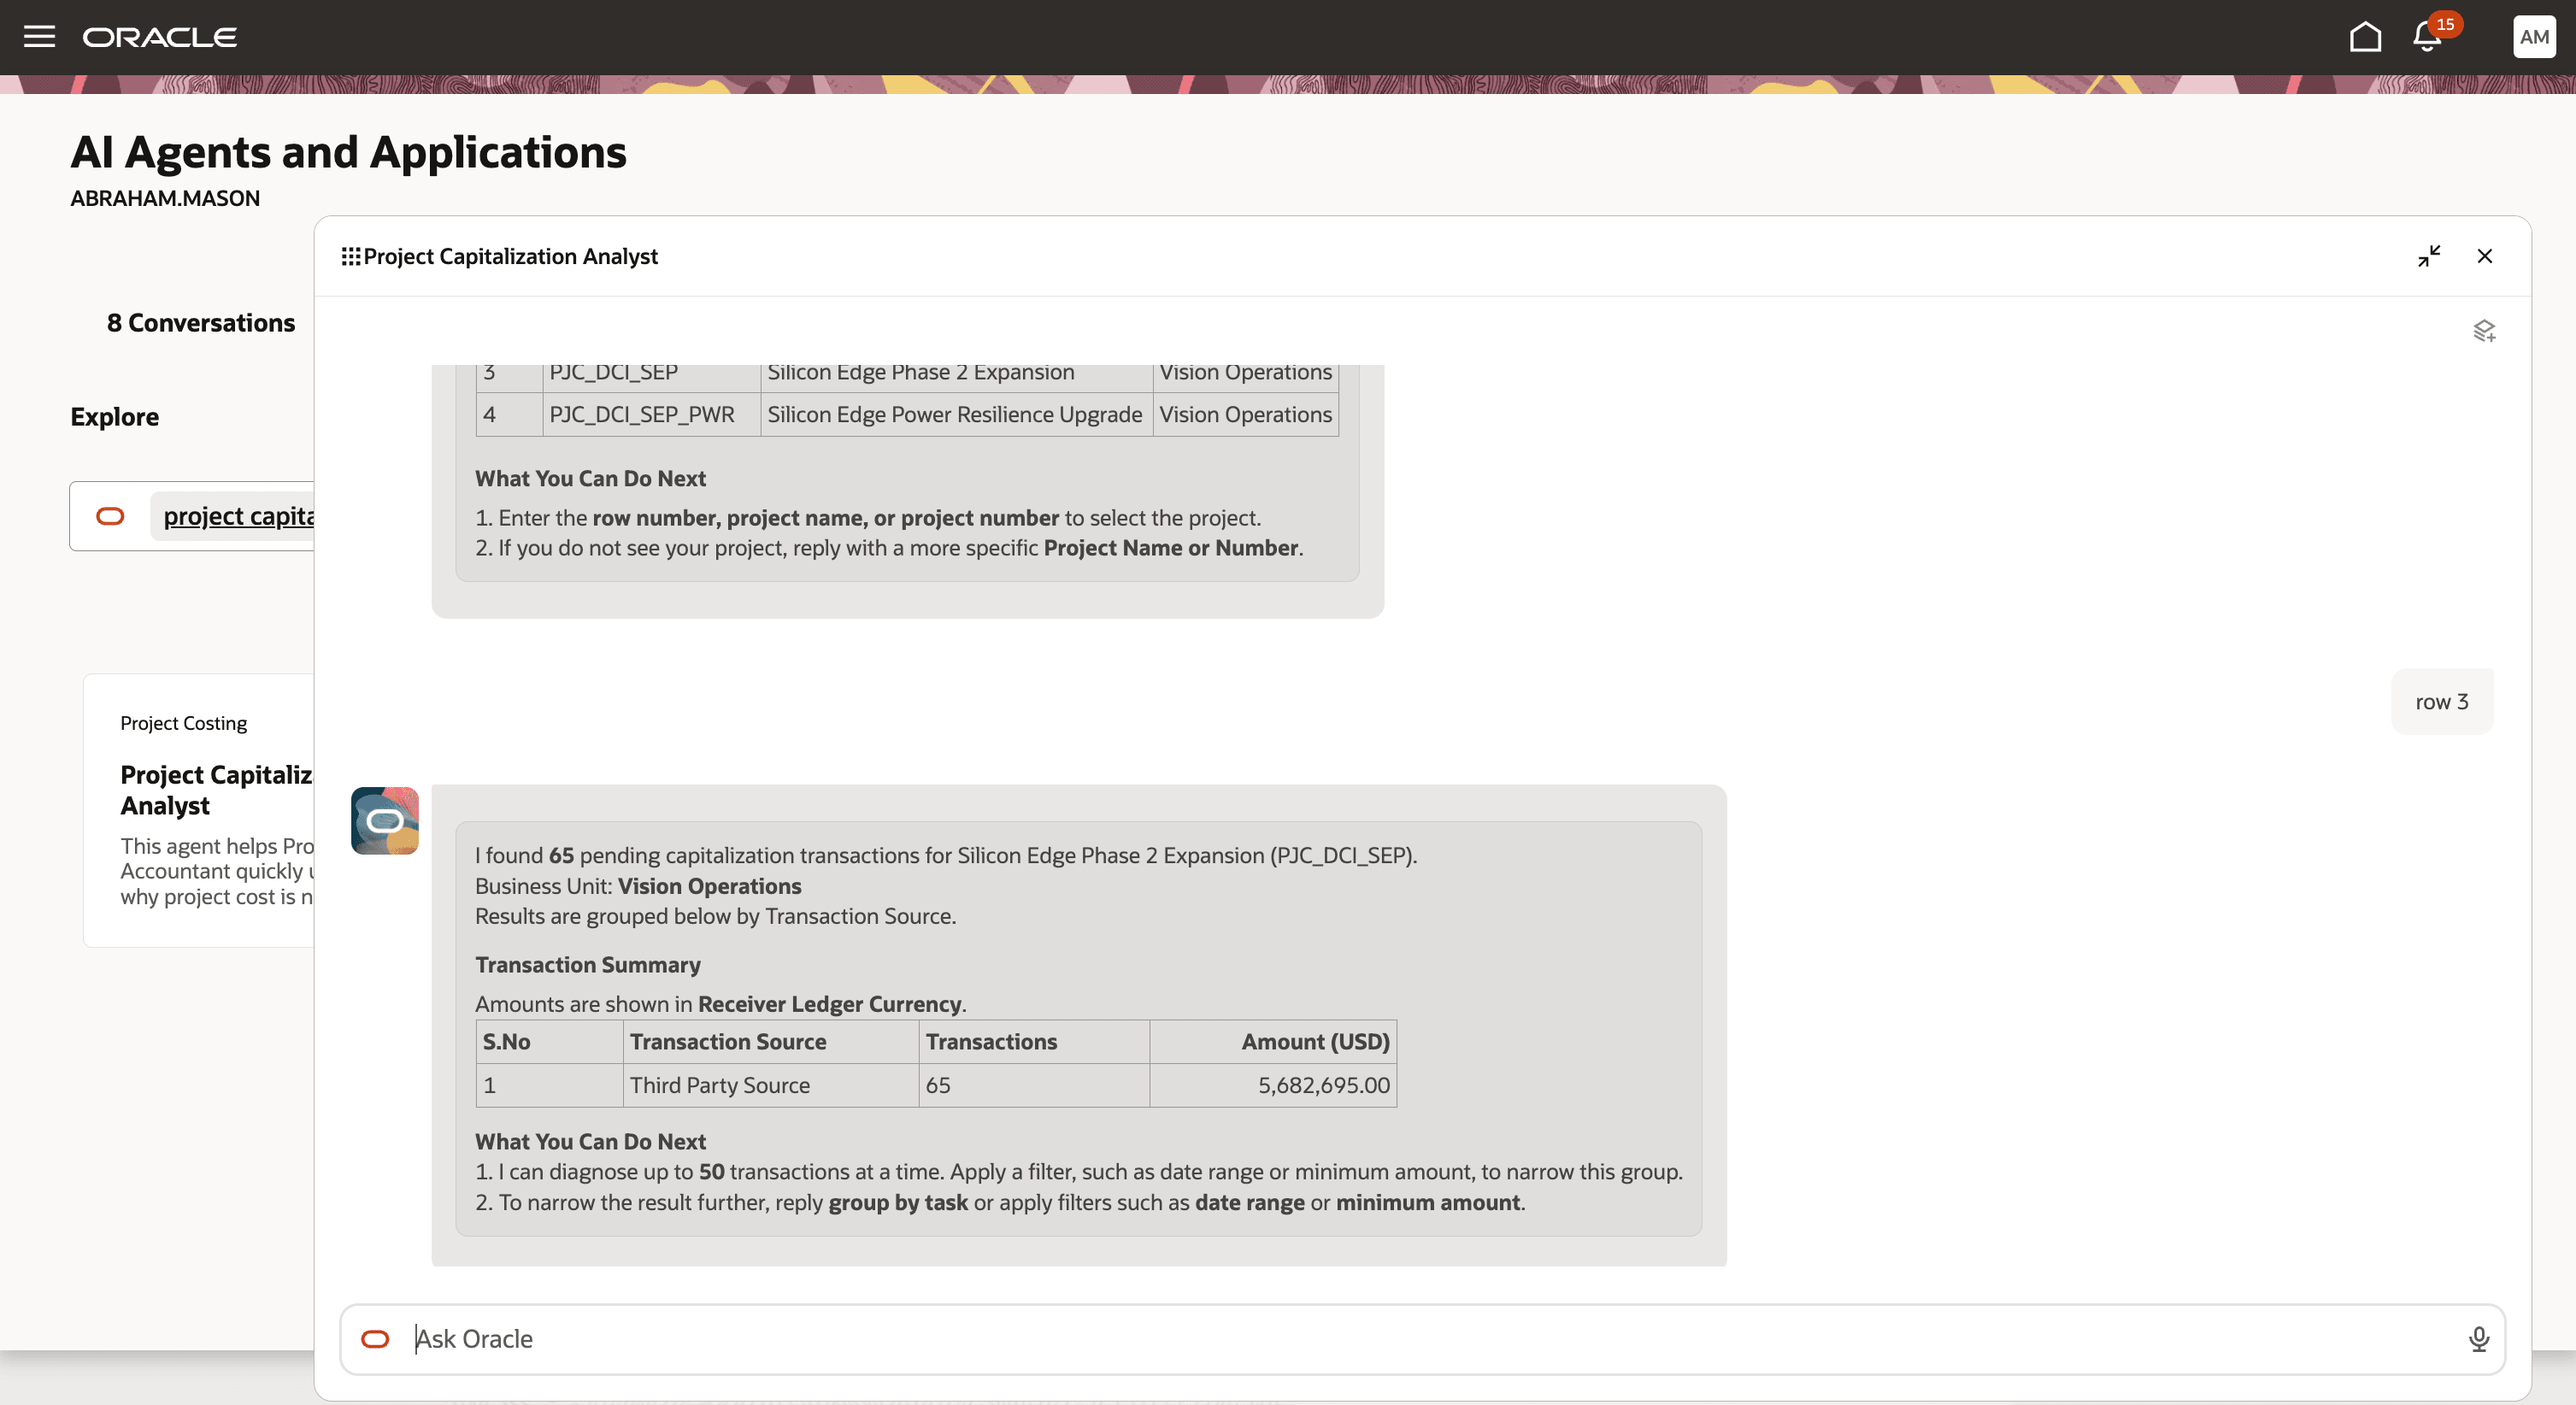Click the project capita search text link
Viewport: 2576px width, 1405px height.
click(238, 516)
